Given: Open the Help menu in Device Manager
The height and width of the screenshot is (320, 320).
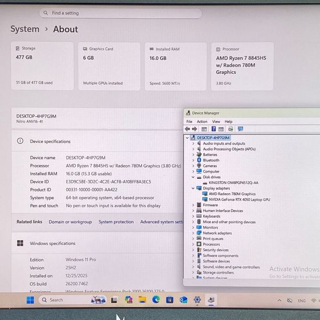Looking at the screenshot, I should point(228,121).
